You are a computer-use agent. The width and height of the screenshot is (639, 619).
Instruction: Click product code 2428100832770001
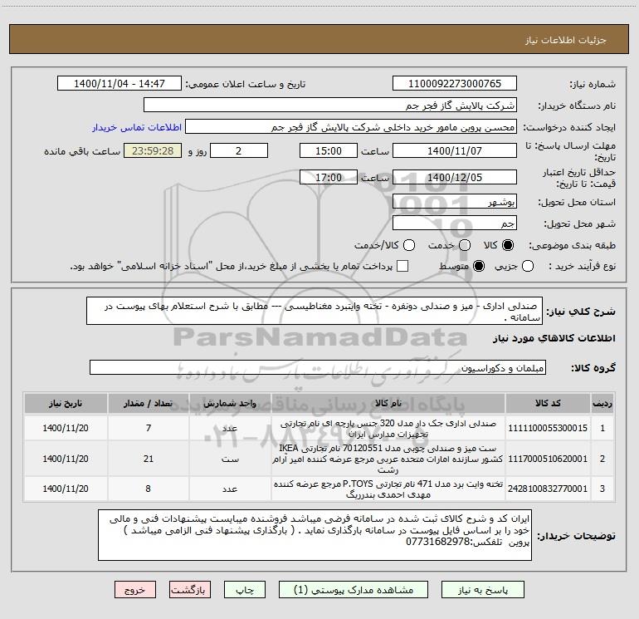point(548,489)
